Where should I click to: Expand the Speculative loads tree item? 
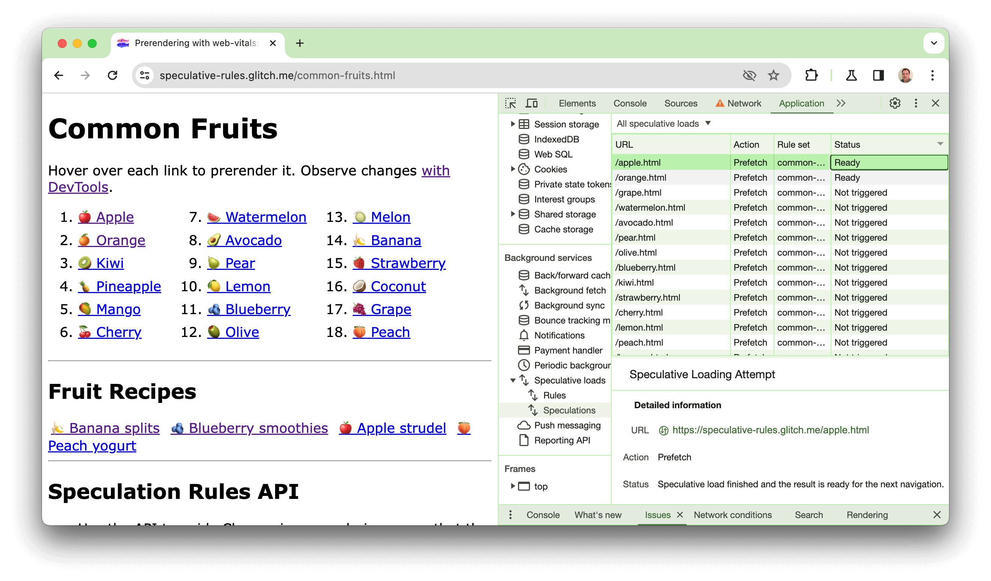pyautogui.click(x=512, y=380)
